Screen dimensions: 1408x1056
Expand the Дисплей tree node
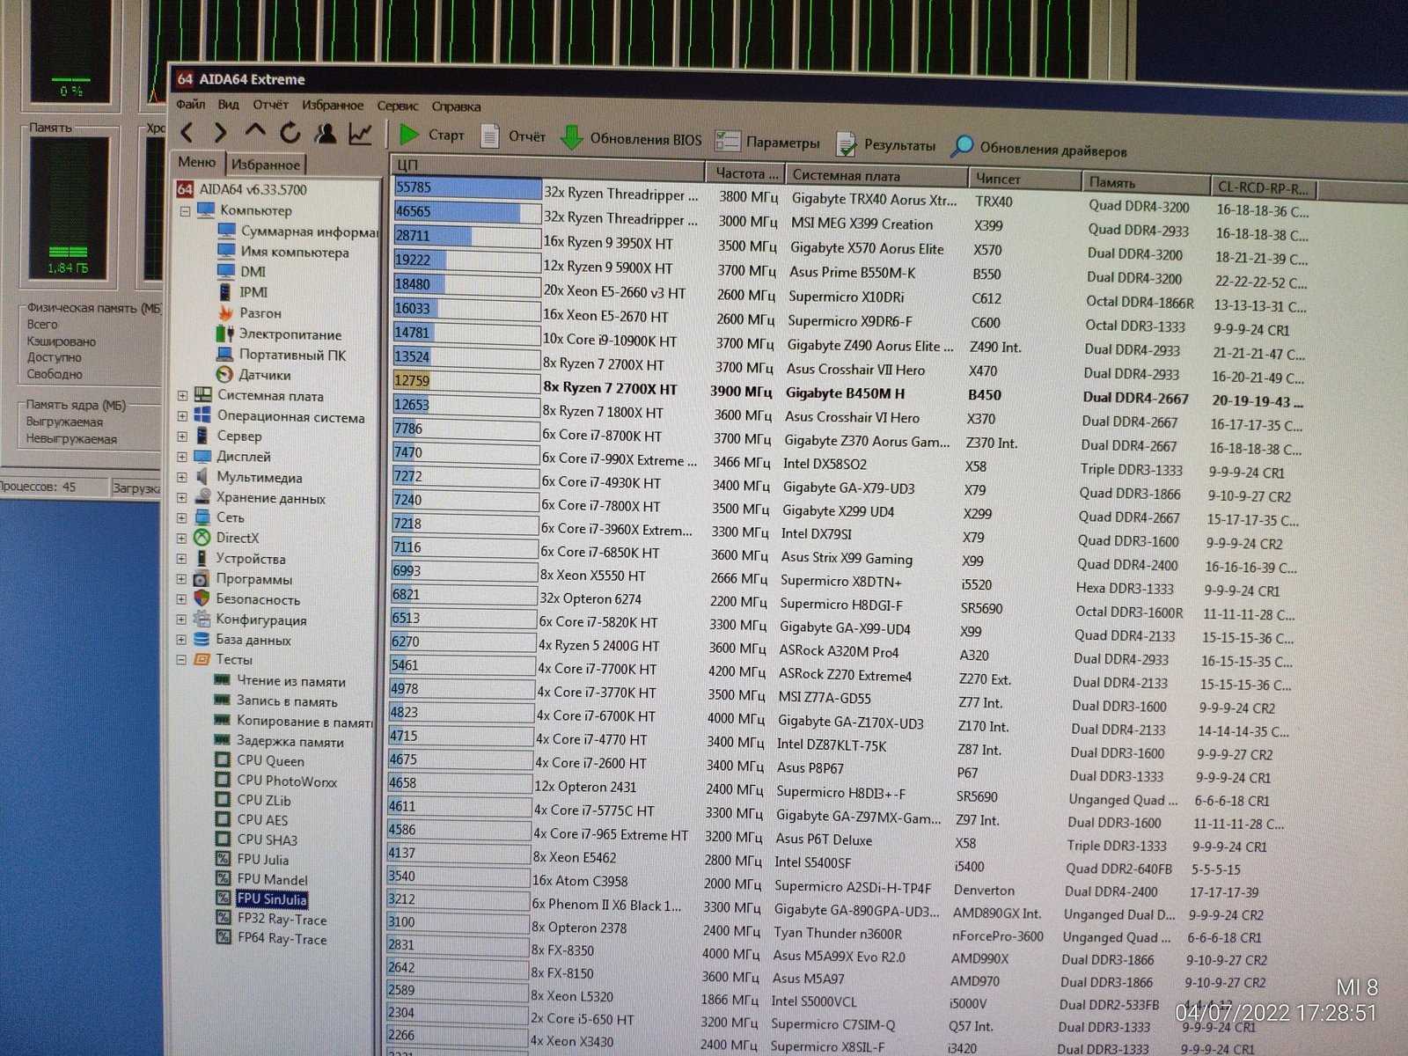[182, 456]
